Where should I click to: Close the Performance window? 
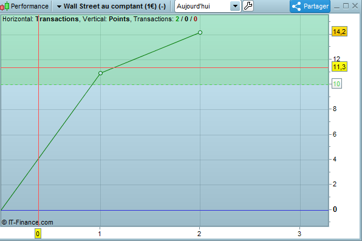[355, 6]
